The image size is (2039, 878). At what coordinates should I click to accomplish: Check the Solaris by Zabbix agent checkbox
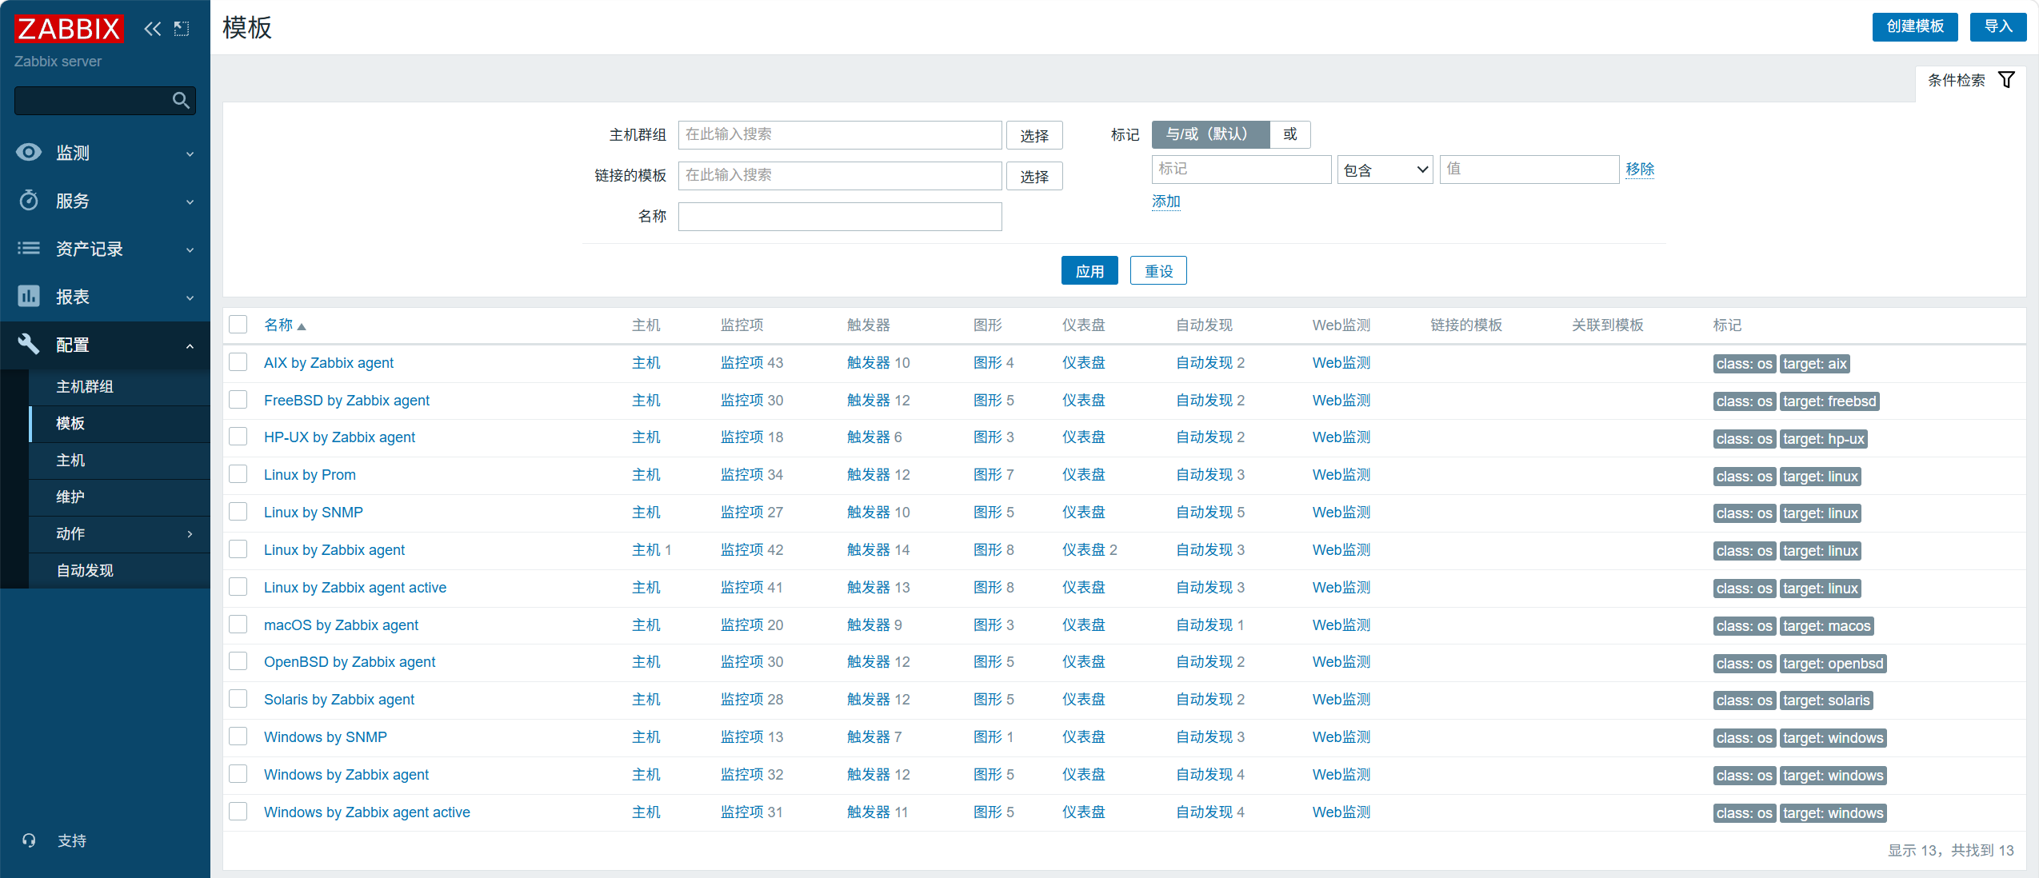point(238,698)
